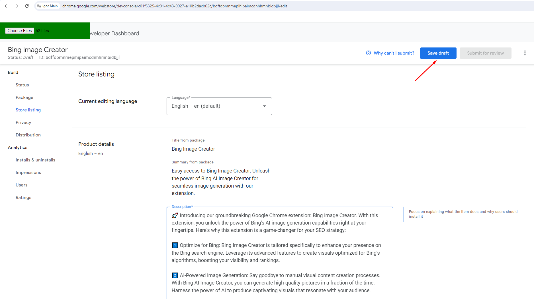This screenshot has height=299, width=534.
Task: Click the browser back arrow
Action: point(6,6)
